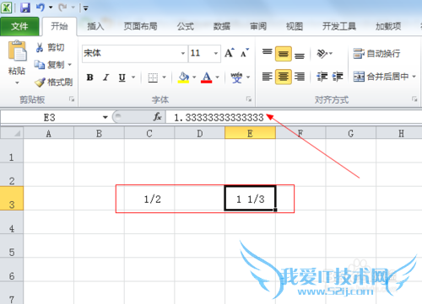Open the font (字体) group dialog launcher
The image size is (422, 304).
[x=249, y=99]
